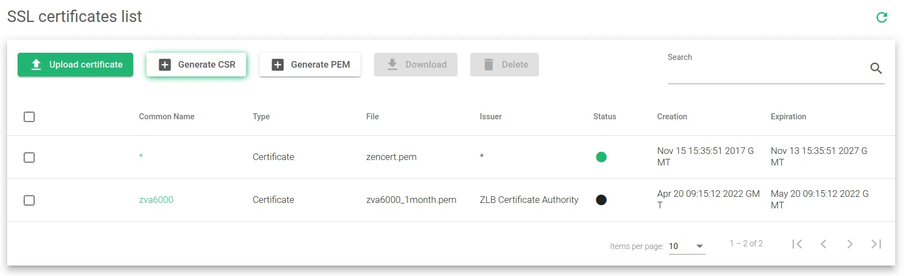Open the asterisk common name link
Image resolution: width=904 pixels, height=276 pixels.
[x=141, y=157]
